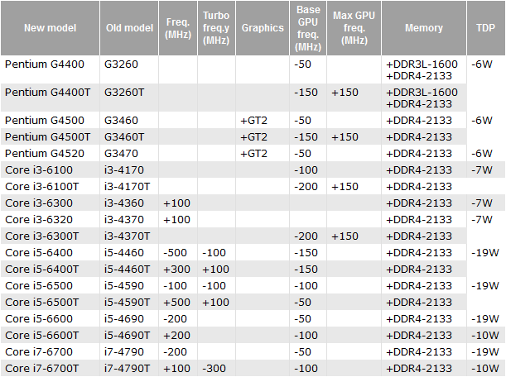Image resolution: width=506 pixels, height=377 pixels.
Task: Click old model 'i3-4360' cell
Action: (x=129, y=203)
